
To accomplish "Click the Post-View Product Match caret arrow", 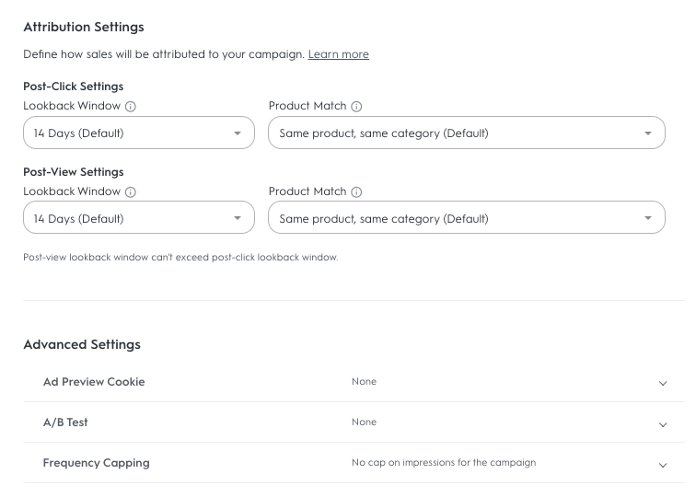I will point(648,219).
